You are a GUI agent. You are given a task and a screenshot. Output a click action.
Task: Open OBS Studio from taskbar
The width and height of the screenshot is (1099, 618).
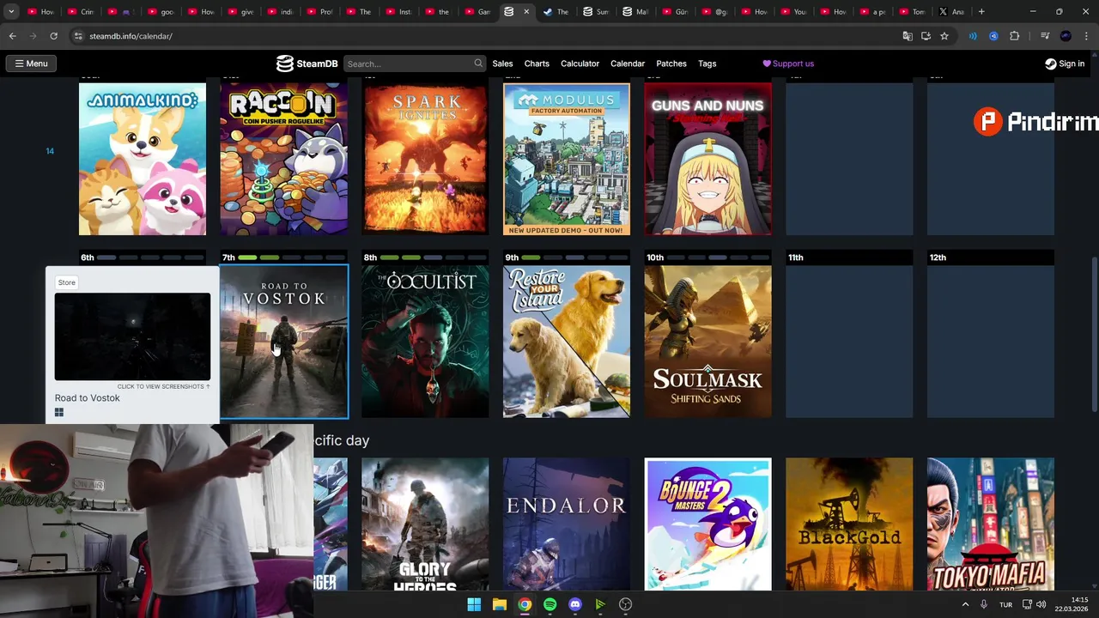(626, 604)
